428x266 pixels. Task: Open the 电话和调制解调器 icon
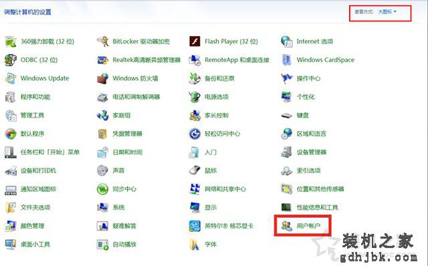click(102, 97)
